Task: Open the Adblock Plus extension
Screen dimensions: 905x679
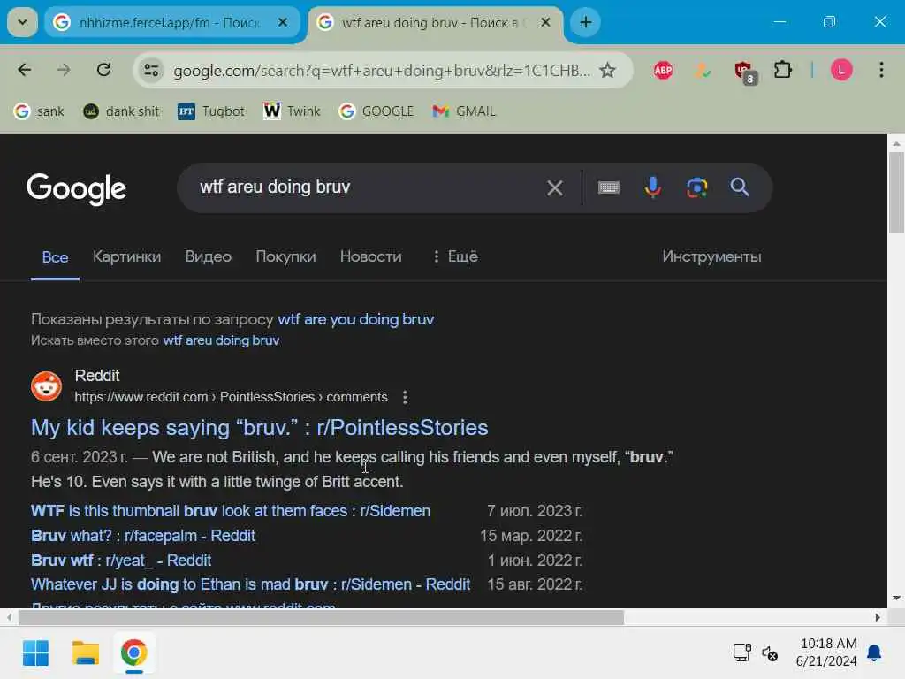Action: point(663,71)
